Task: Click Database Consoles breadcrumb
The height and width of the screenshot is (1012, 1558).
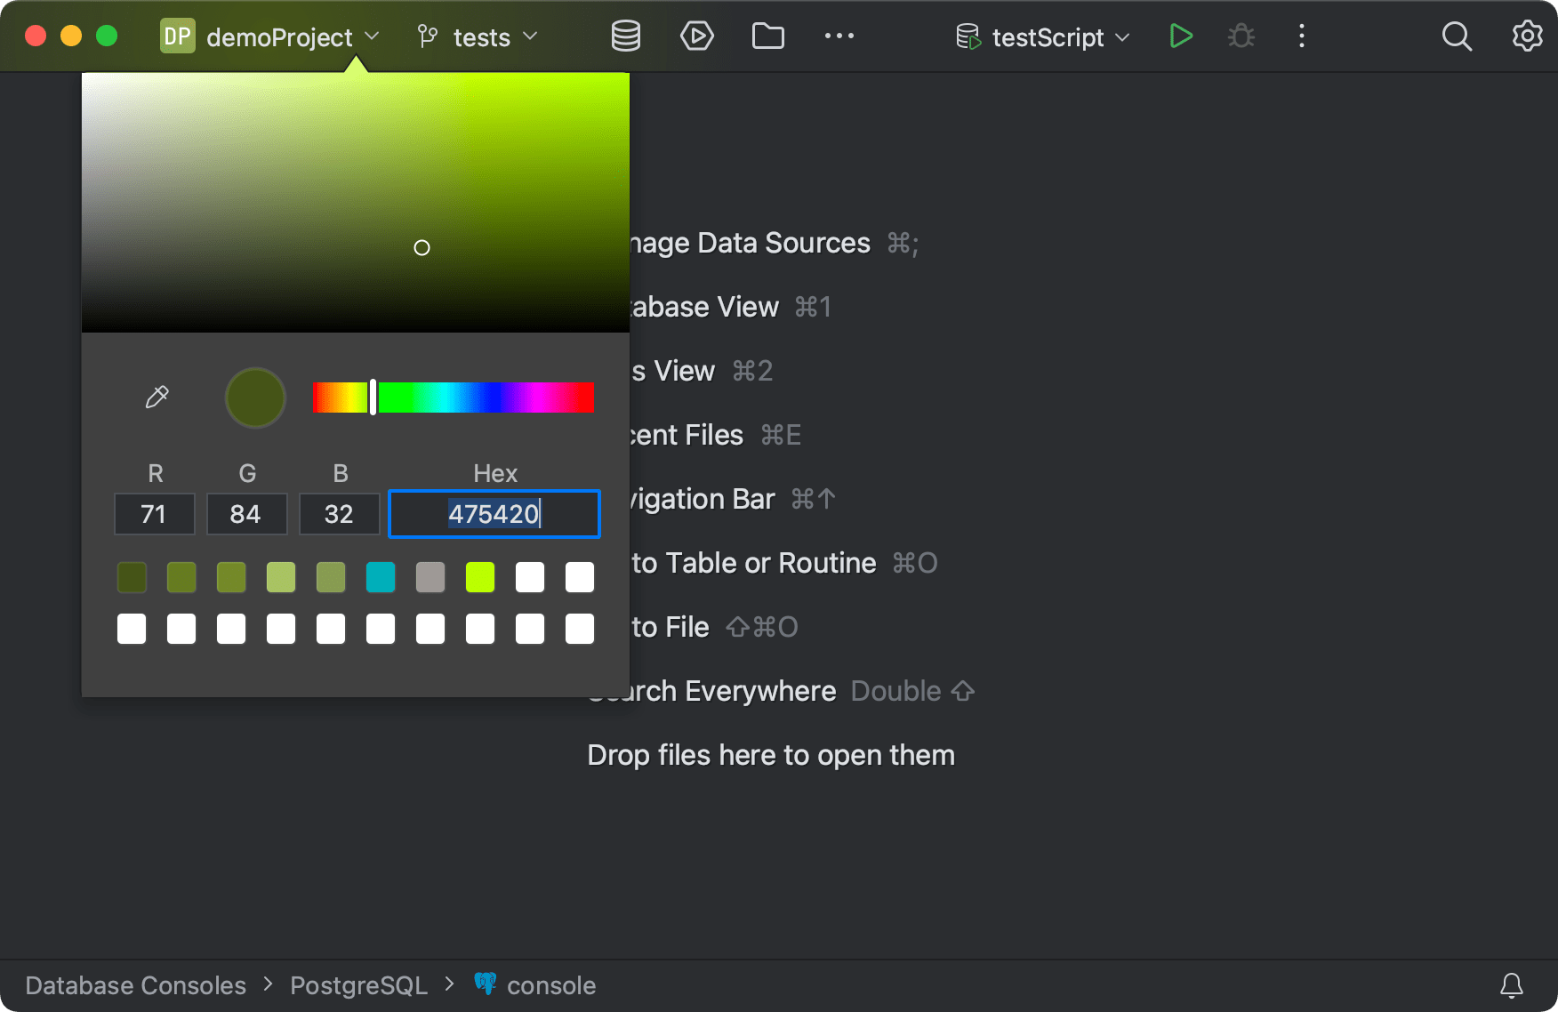Action: tap(136, 985)
